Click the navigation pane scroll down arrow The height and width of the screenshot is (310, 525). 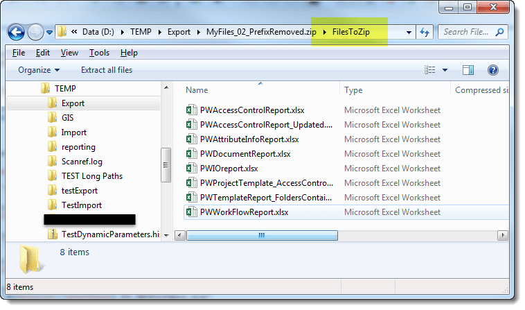click(x=166, y=235)
